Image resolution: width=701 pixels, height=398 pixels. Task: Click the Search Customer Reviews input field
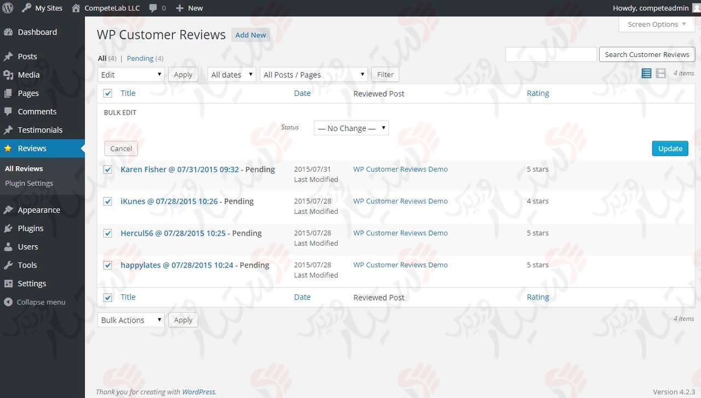pos(550,54)
